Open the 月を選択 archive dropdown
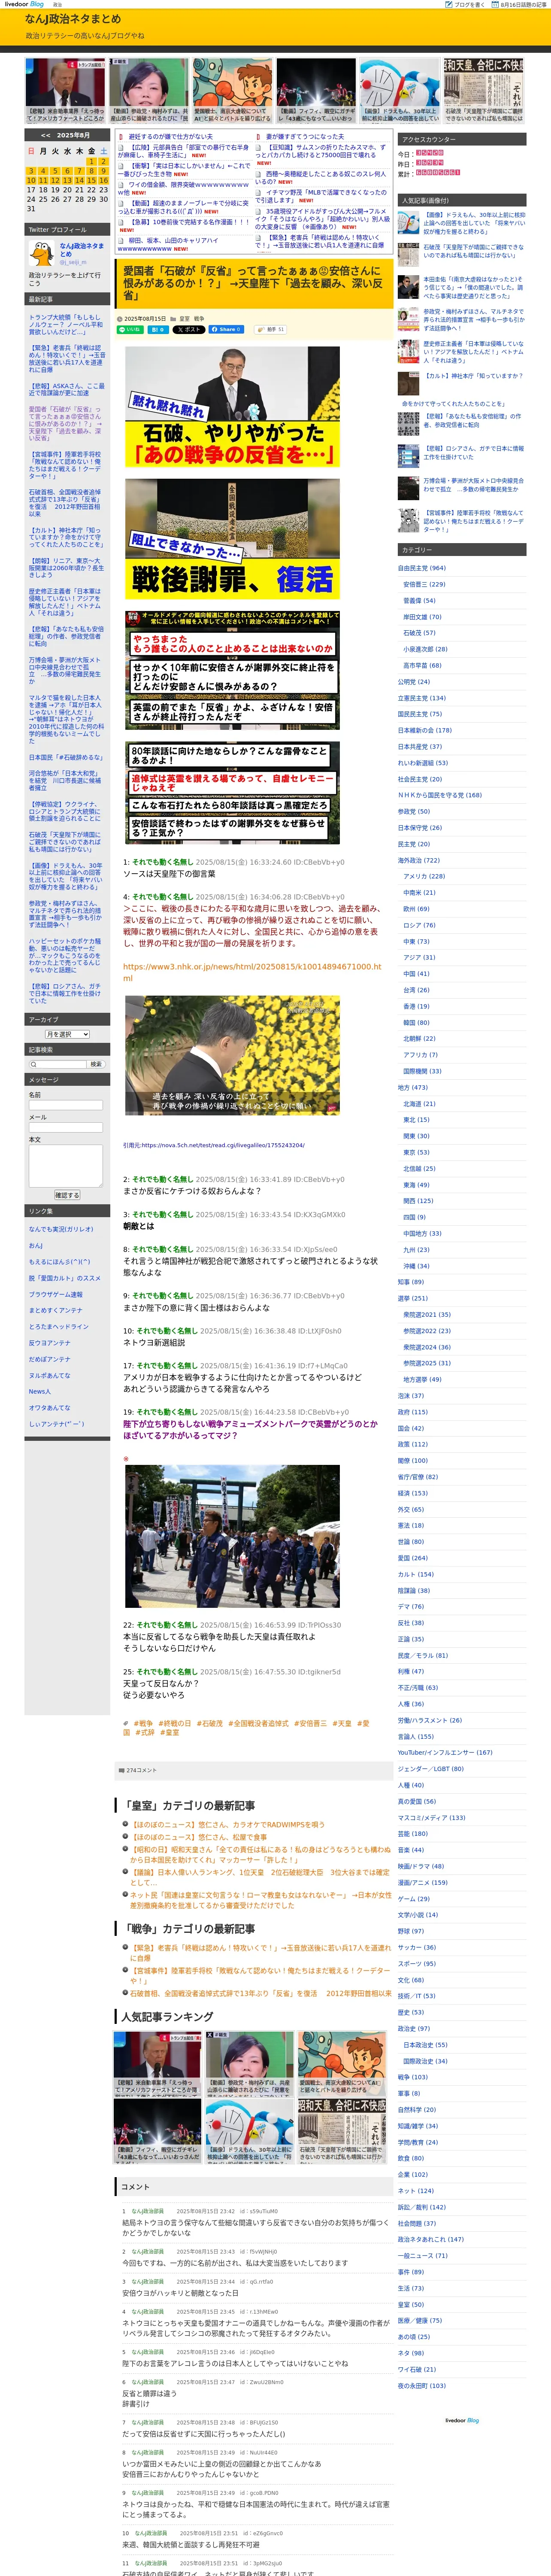This screenshot has height=2576, width=551. click(x=67, y=1034)
